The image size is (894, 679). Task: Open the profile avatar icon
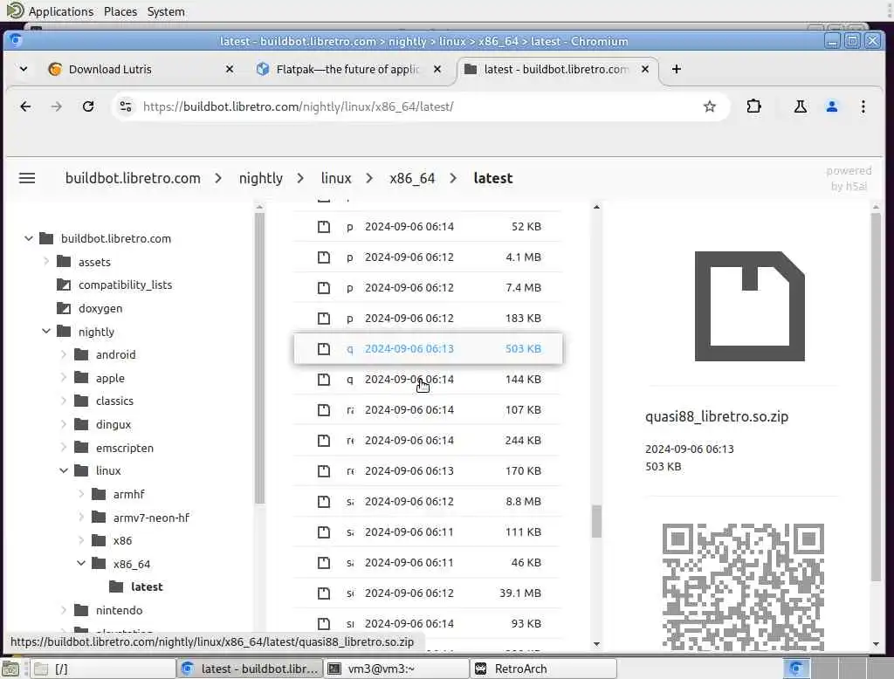tap(832, 106)
